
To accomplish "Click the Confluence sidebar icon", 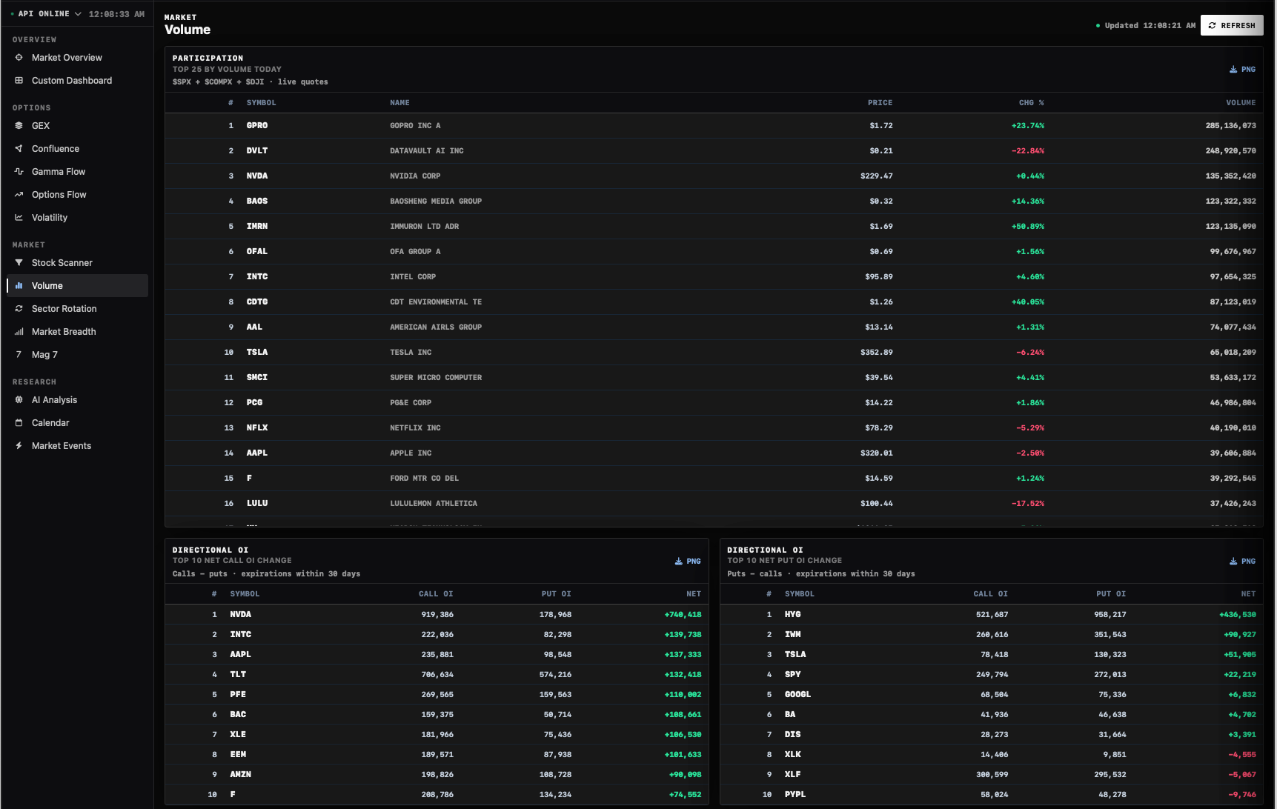I will point(19,148).
